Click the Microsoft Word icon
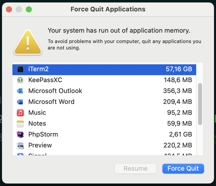The width and height of the screenshot is (216, 186). [21, 102]
